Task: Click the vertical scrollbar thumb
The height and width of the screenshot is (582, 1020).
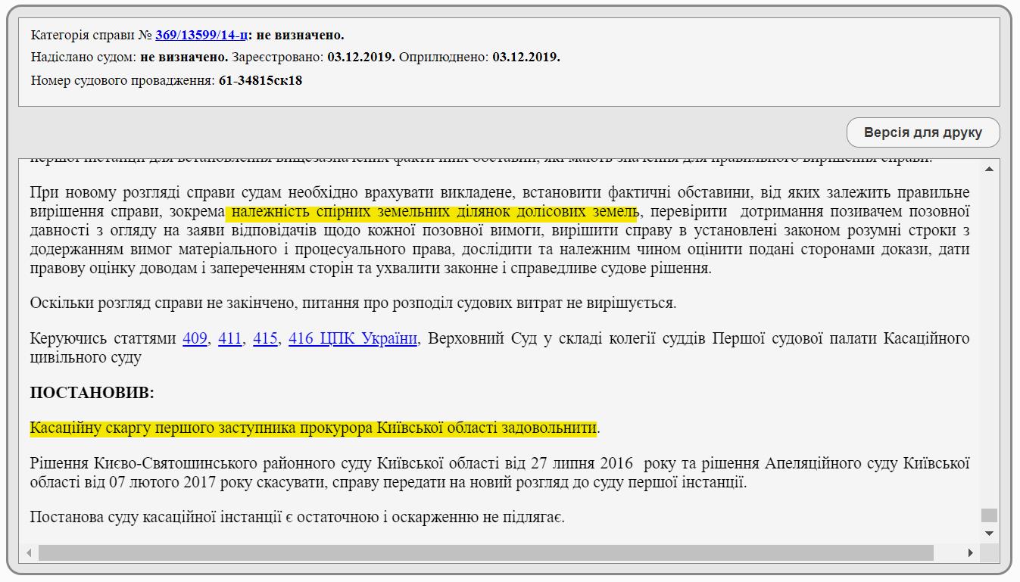Action: pyautogui.click(x=989, y=515)
